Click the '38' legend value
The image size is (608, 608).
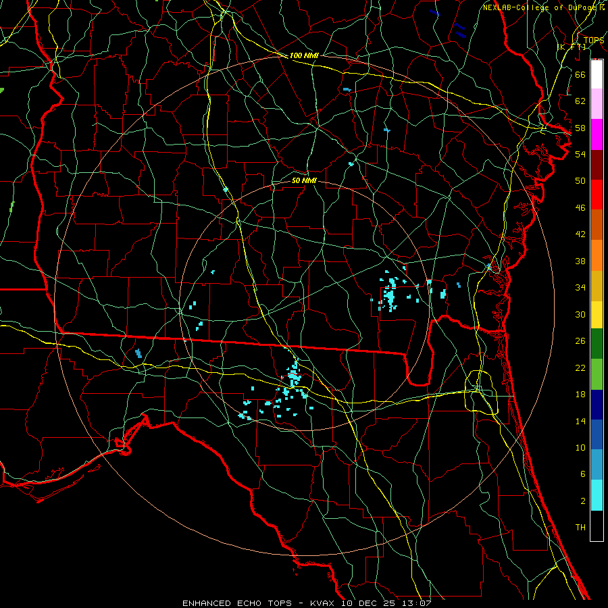point(580,261)
